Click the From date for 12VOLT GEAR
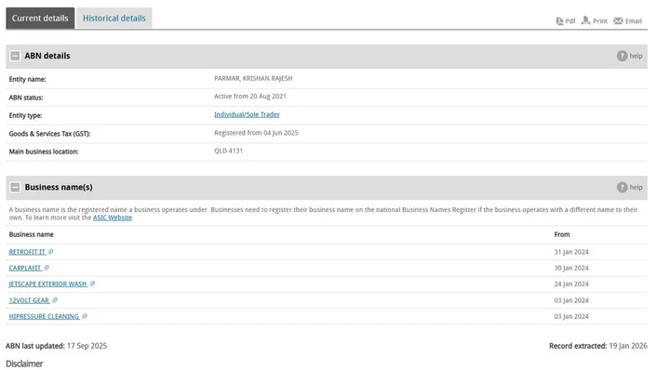 click(x=571, y=300)
